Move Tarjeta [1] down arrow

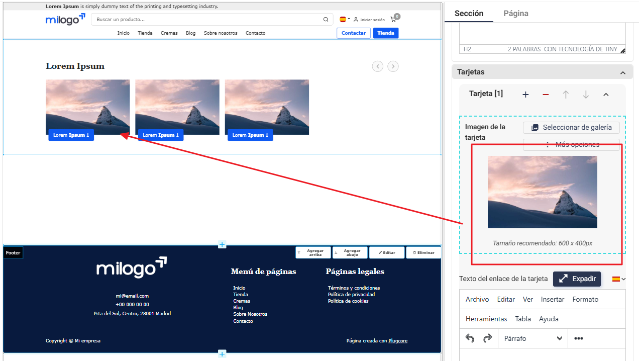click(x=586, y=95)
